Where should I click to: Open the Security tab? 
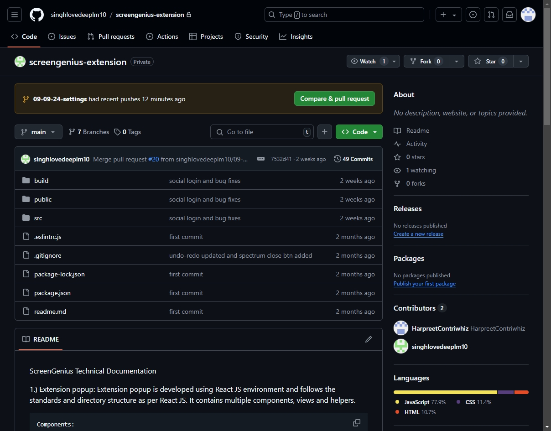point(251,36)
